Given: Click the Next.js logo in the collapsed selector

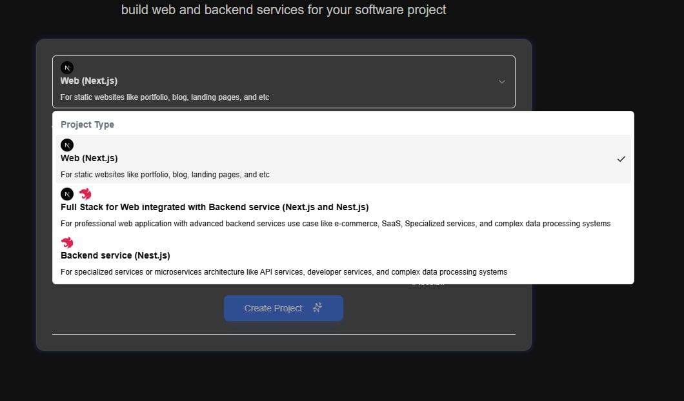Looking at the screenshot, I should (66, 68).
